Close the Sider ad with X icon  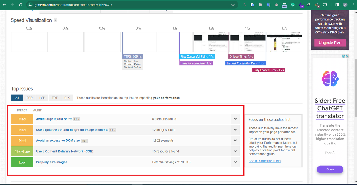click(347, 56)
